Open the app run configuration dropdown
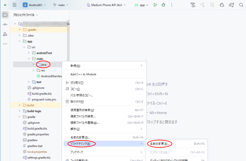 [x=142, y=5]
